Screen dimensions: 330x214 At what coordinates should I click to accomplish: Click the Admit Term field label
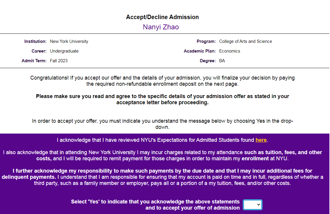point(34,61)
